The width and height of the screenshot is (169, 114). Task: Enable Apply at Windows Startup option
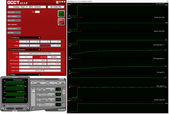(x=4, y=106)
